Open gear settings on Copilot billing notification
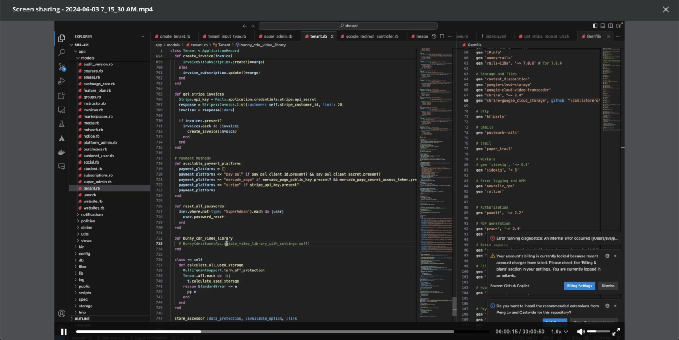This screenshot has width=679, height=340. tap(607, 256)
